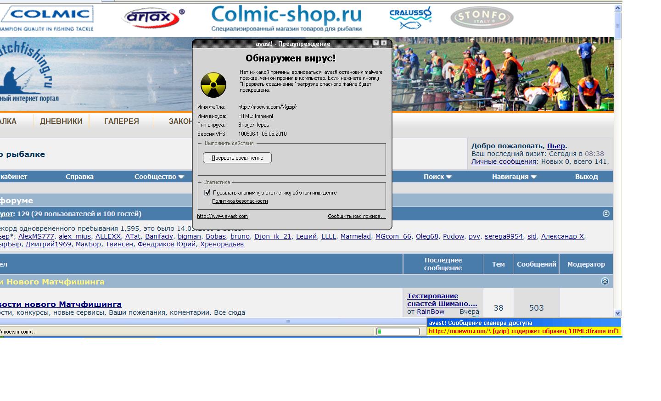
Task: Open новости нового Матчфишинга forum link
Action: point(61,304)
